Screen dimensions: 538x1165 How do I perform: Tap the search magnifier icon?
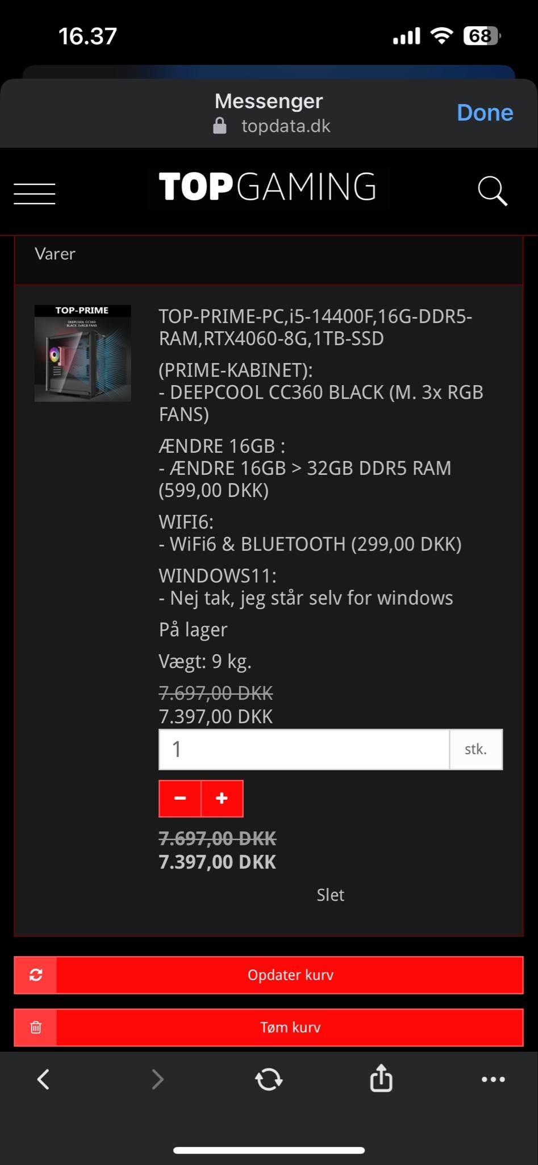click(x=492, y=191)
